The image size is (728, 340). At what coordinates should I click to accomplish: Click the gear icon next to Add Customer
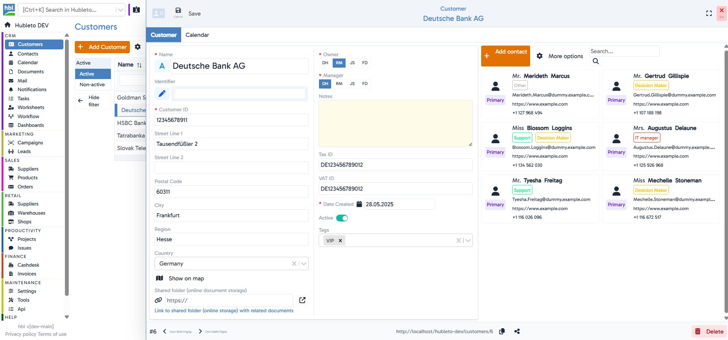[x=137, y=47]
